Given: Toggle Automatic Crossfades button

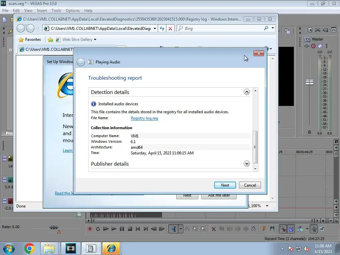Looking at the screenshot, I should [x=291, y=229].
